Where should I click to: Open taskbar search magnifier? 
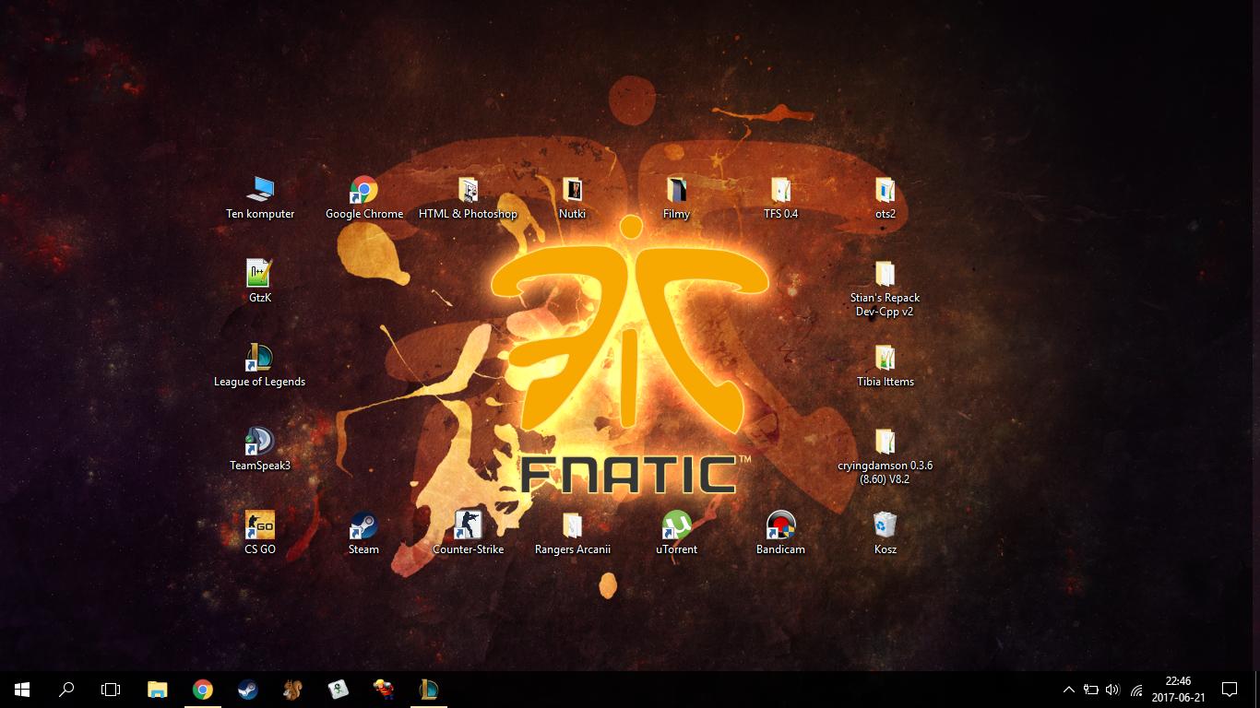(x=66, y=690)
